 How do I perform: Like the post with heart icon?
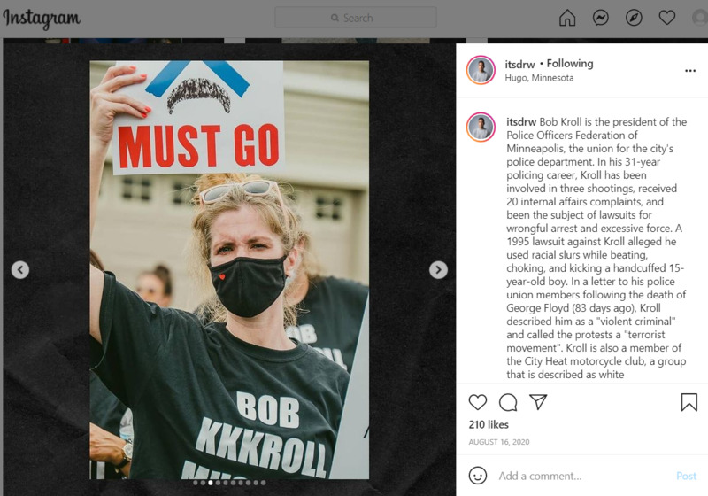(478, 402)
